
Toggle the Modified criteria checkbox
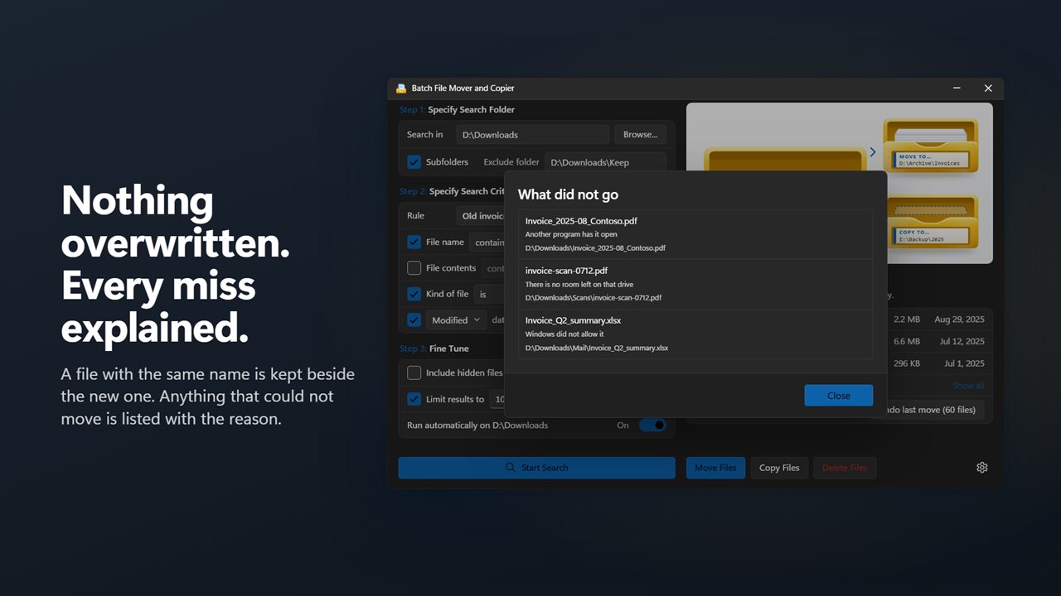pyautogui.click(x=414, y=320)
